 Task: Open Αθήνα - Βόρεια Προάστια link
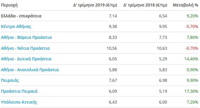point(26,37)
